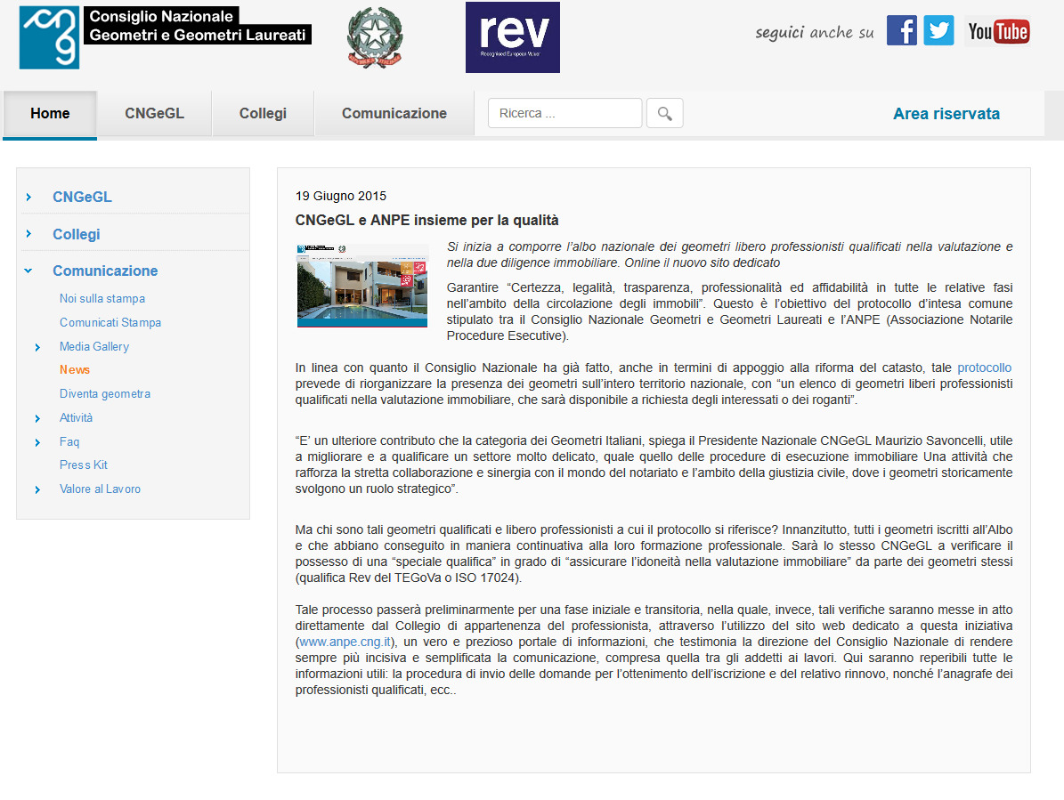Open Comunicati Stampa page
The height and width of the screenshot is (800, 1064).
[x=110, y=323]
